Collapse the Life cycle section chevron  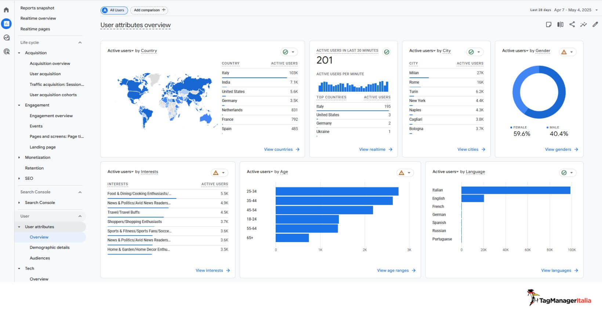click(x=80, y=43)
